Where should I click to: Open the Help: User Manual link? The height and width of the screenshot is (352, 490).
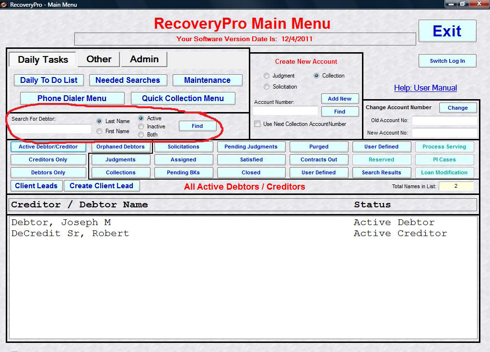tap(425, 88)
